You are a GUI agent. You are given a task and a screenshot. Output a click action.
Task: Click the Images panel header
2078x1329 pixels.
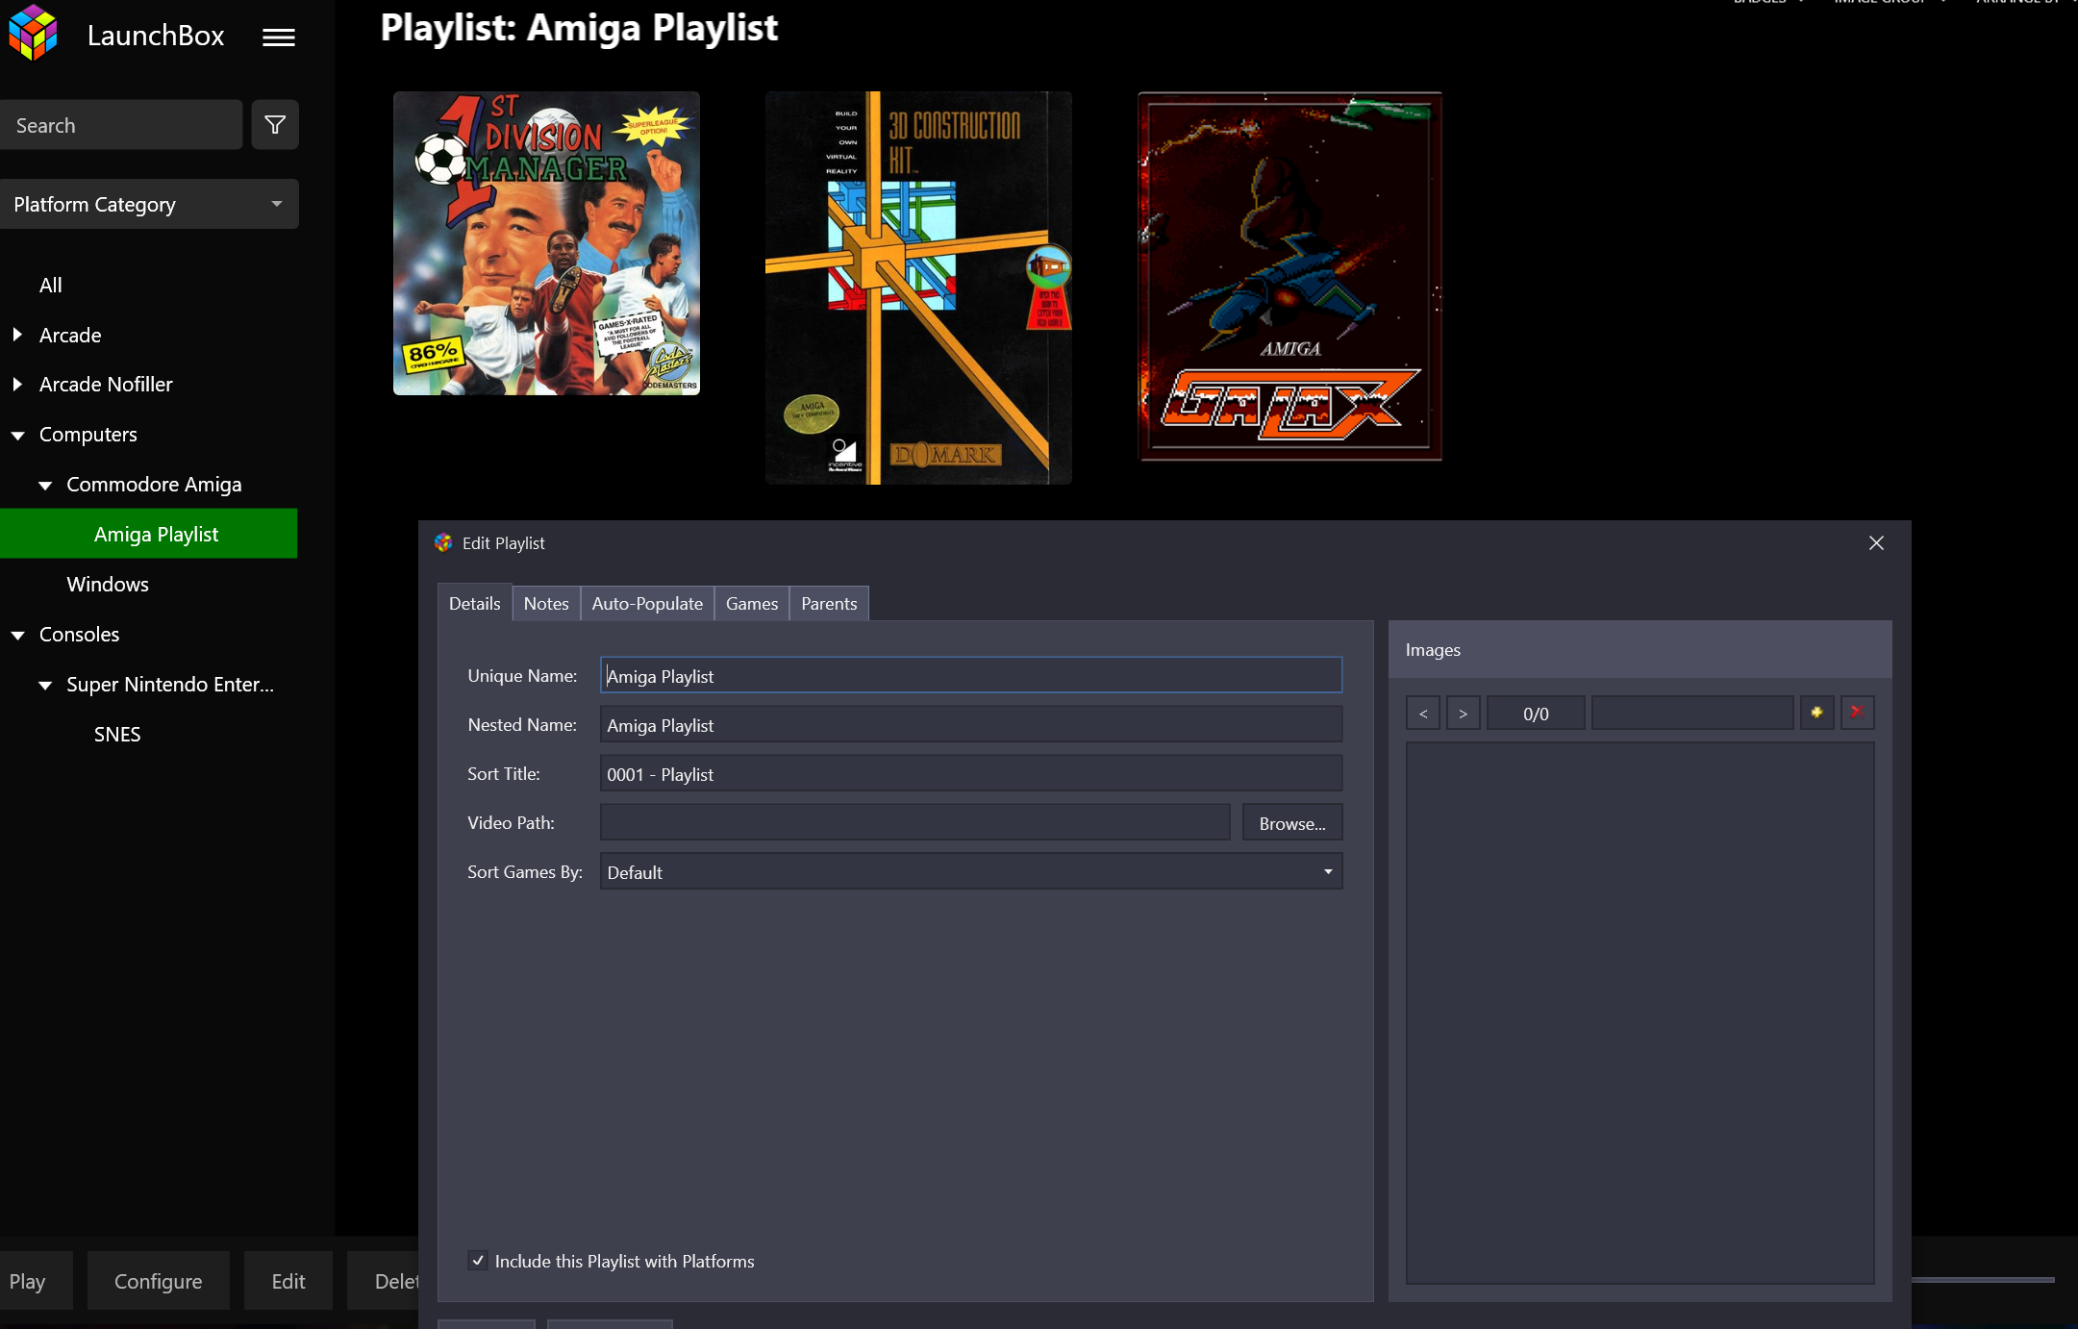[1640, 650]
